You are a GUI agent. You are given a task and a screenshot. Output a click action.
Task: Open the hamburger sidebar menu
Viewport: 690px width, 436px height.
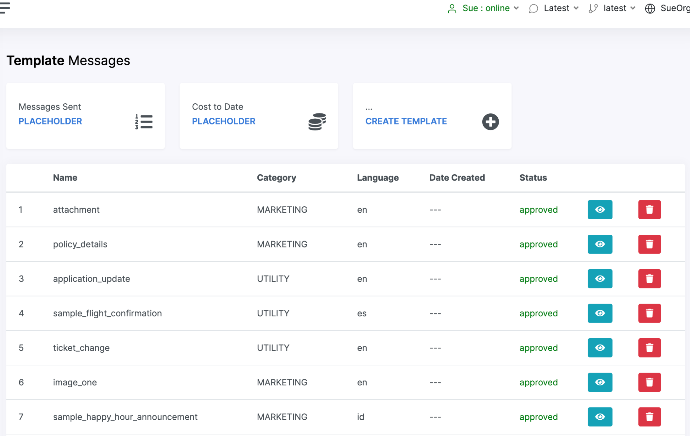click(x=5, y=8)
